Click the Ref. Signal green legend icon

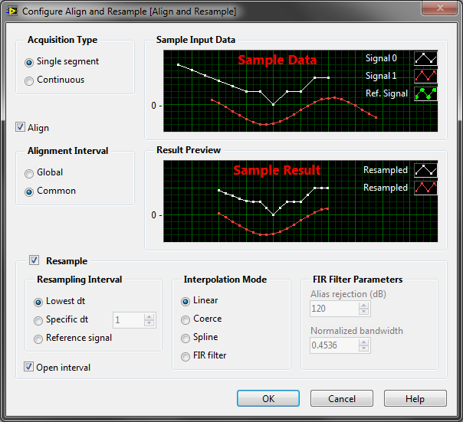[425, 93]
